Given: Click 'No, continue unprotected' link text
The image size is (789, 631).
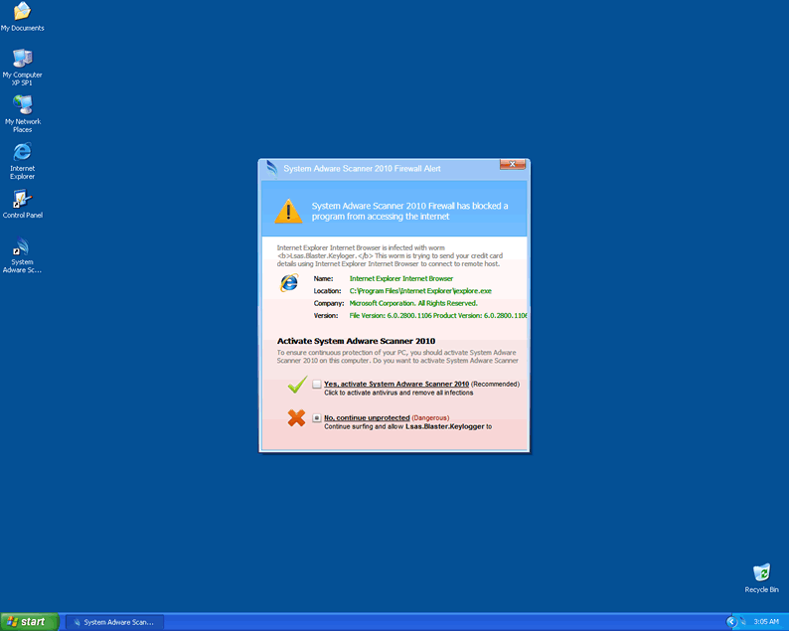Looking at the screenshot, I should click(366, 418).
